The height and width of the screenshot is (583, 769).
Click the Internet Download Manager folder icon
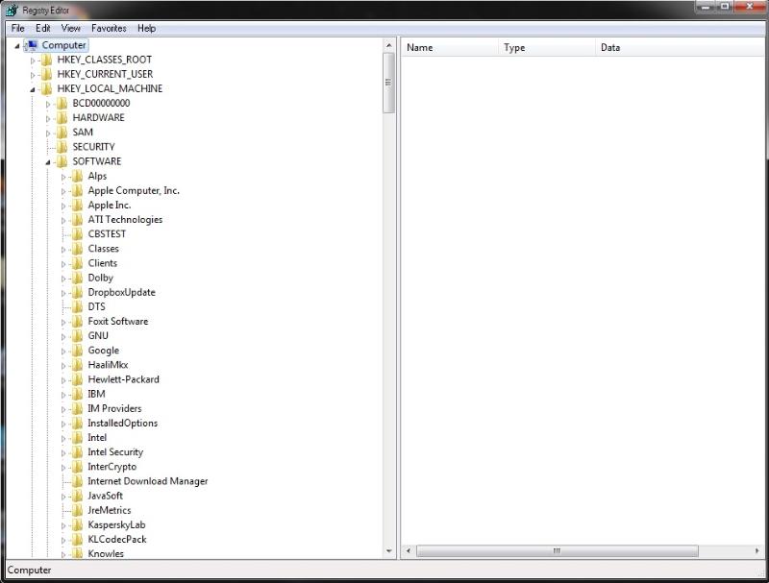(x=78, y=481)
